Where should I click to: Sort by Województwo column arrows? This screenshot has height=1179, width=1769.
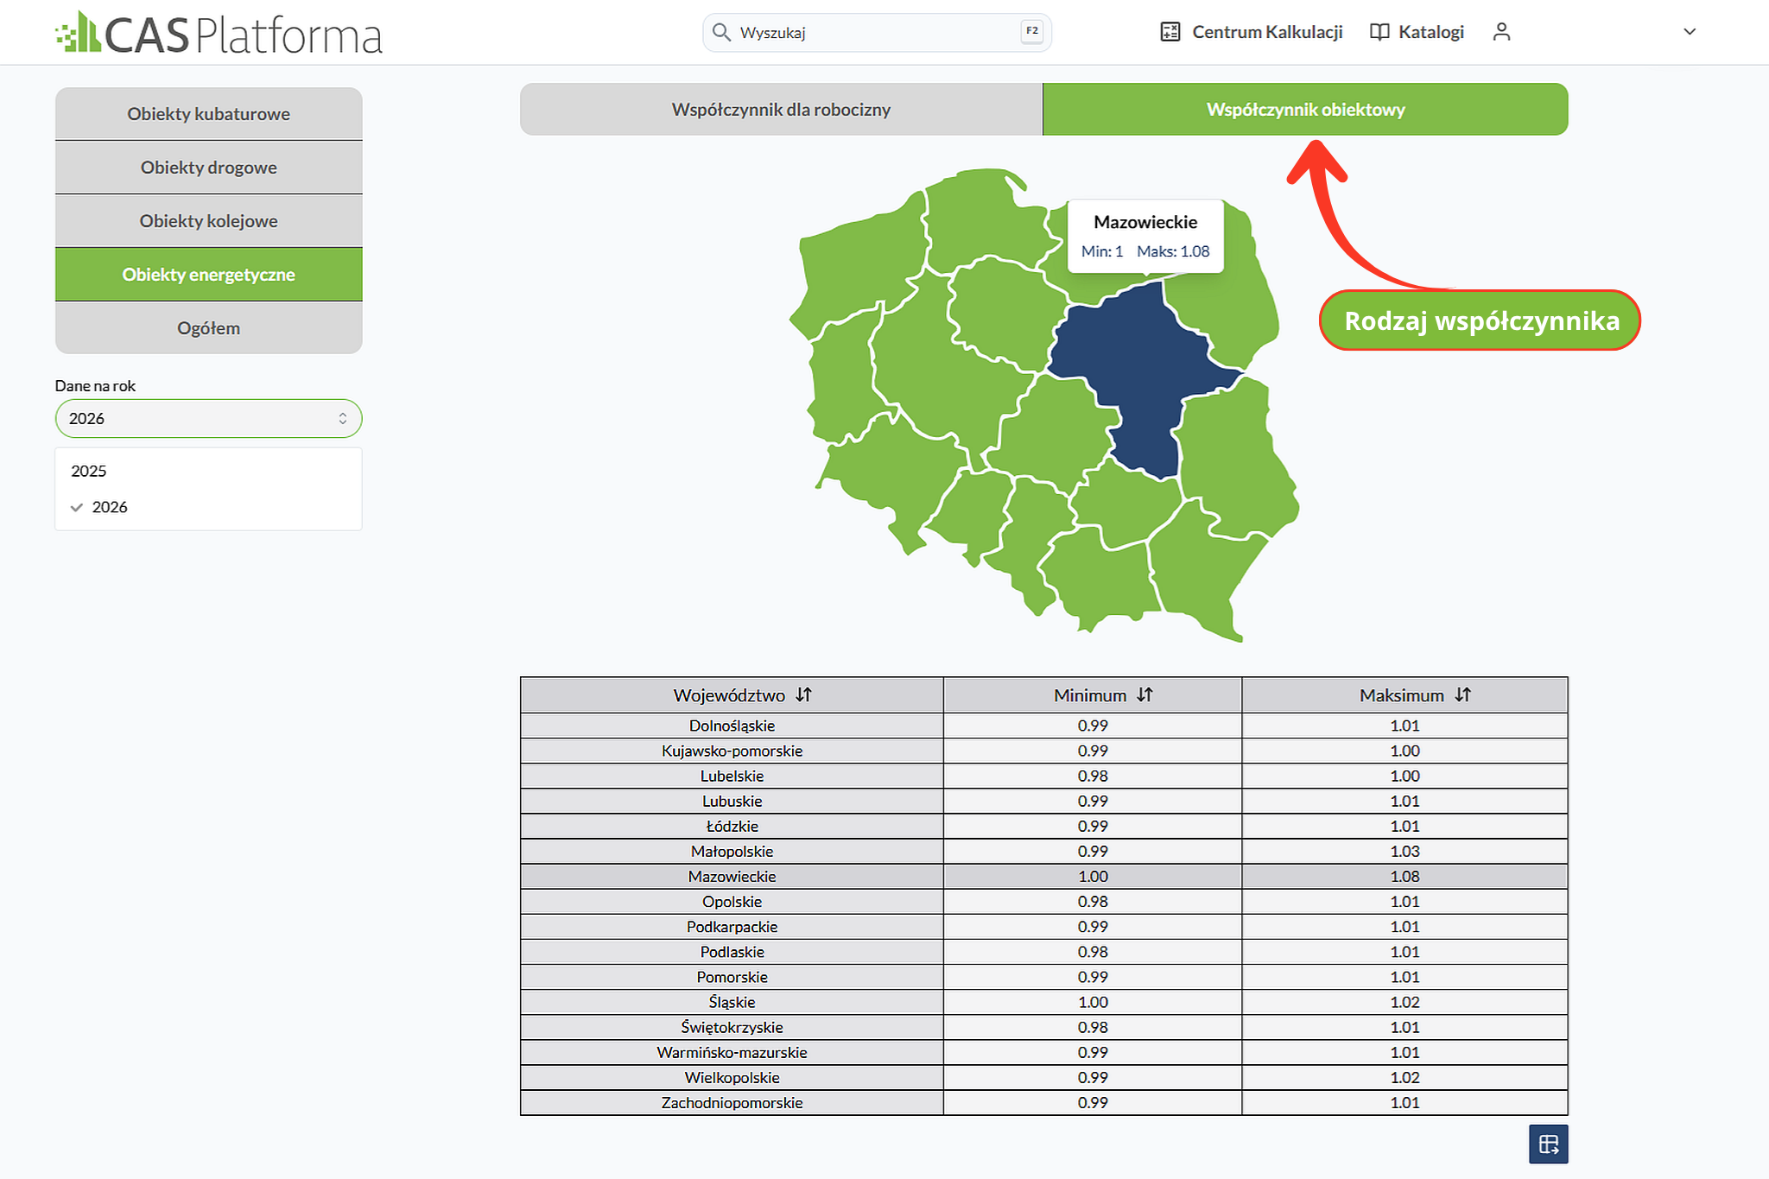[803, 694]
